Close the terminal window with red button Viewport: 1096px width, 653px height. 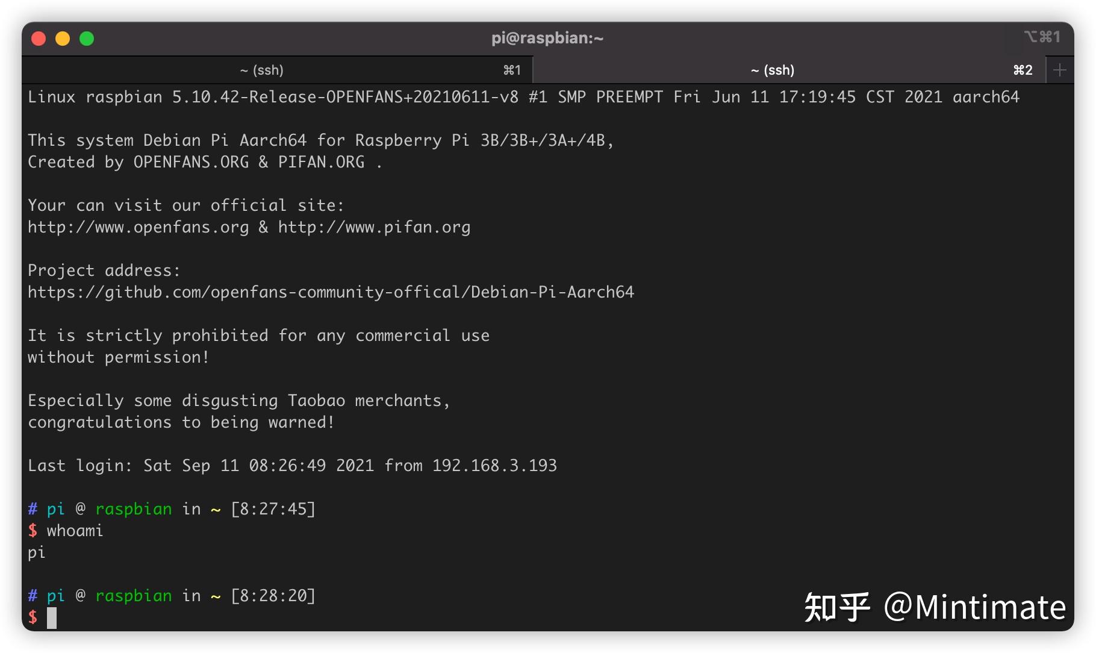coord(39,39)
